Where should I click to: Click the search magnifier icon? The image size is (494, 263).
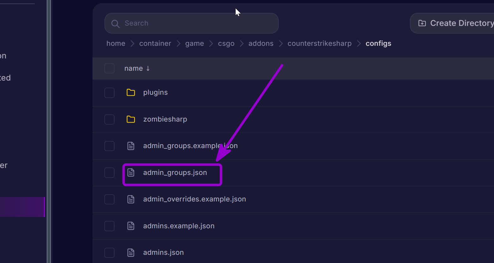pos(115,24)
